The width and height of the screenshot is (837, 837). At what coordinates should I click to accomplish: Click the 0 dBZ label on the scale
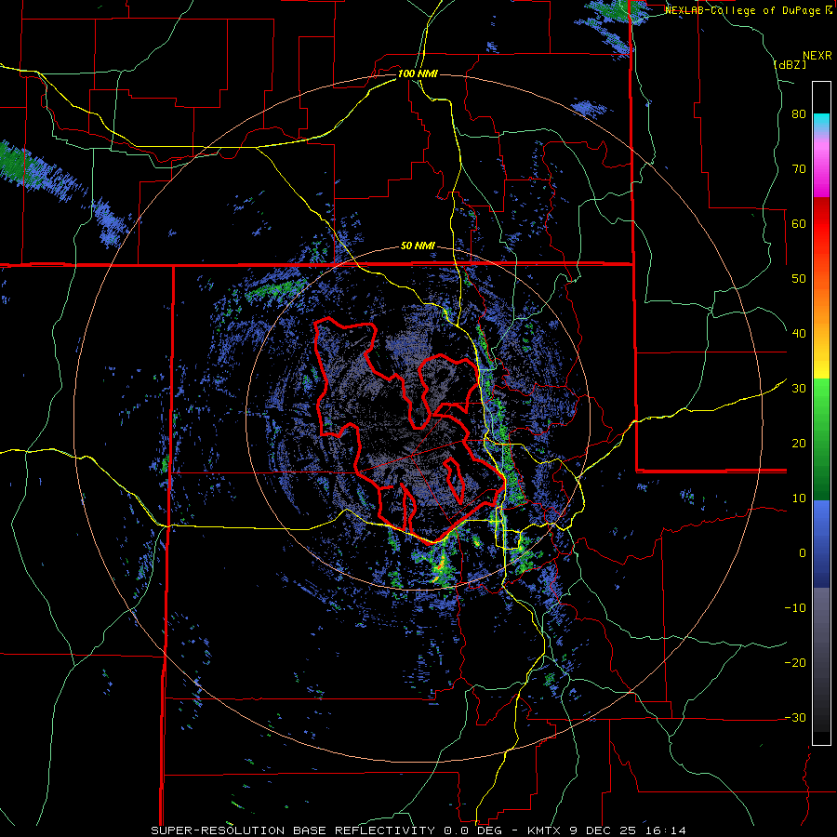(803, 552)
